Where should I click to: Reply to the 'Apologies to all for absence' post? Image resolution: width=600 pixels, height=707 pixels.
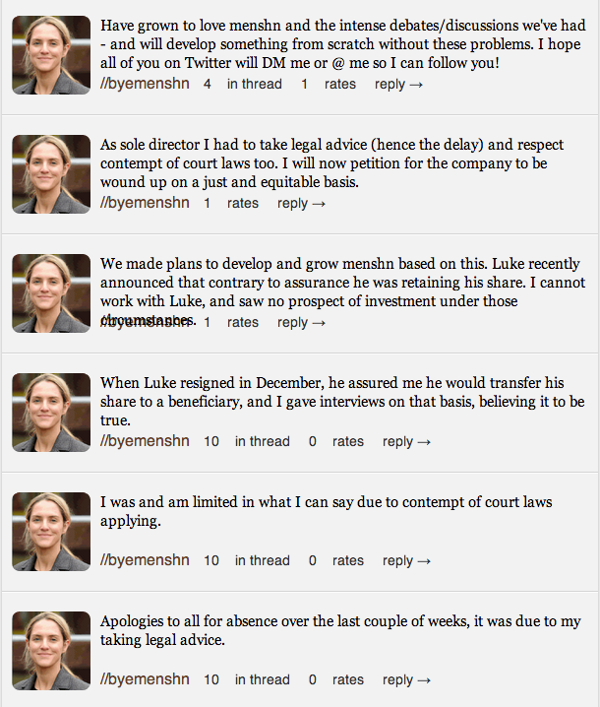pyautogui.click(x=406, y=680)
